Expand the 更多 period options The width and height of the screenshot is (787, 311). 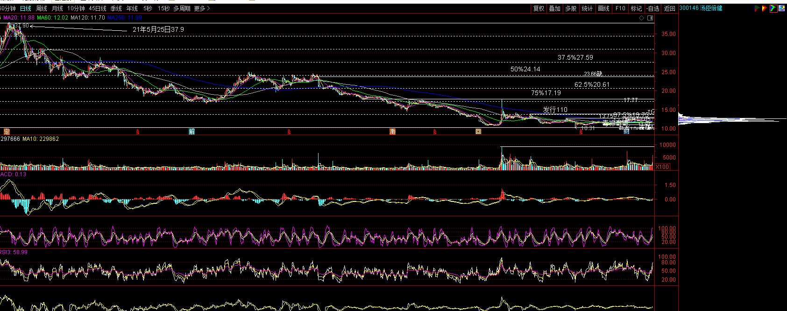[x=202, y=8]
